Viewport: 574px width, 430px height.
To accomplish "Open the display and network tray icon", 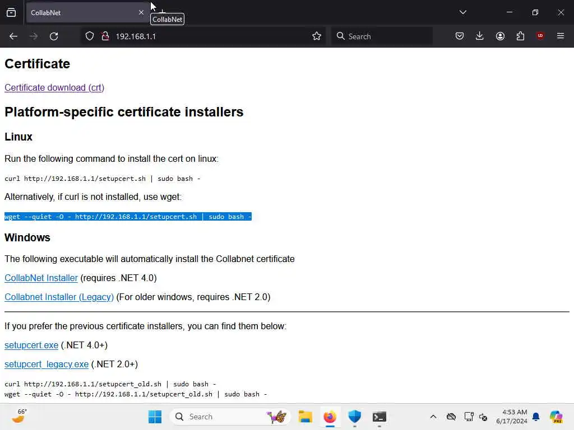I will (469, 417).
